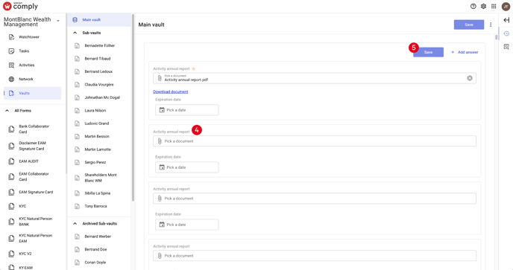Open settings gear icon in header
513x270 pixels.
pyautogui.click(x=483, y=6)
